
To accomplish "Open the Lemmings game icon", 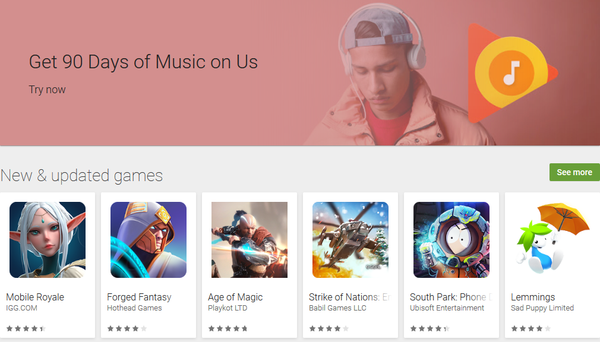I will point(552,240).
